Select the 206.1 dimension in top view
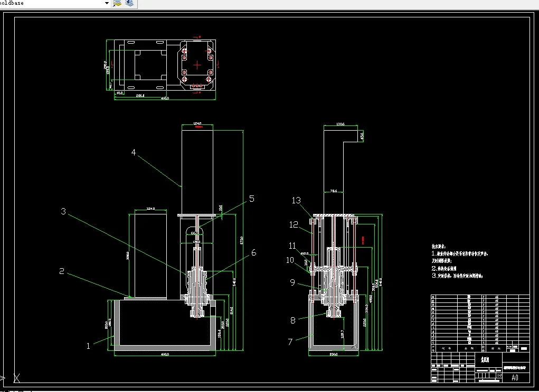 click(x=140, y=96)
